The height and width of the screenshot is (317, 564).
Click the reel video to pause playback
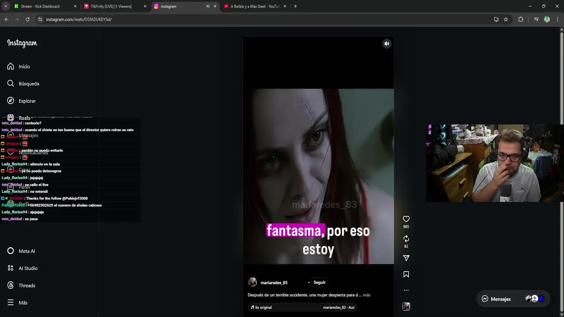[318, 176]
